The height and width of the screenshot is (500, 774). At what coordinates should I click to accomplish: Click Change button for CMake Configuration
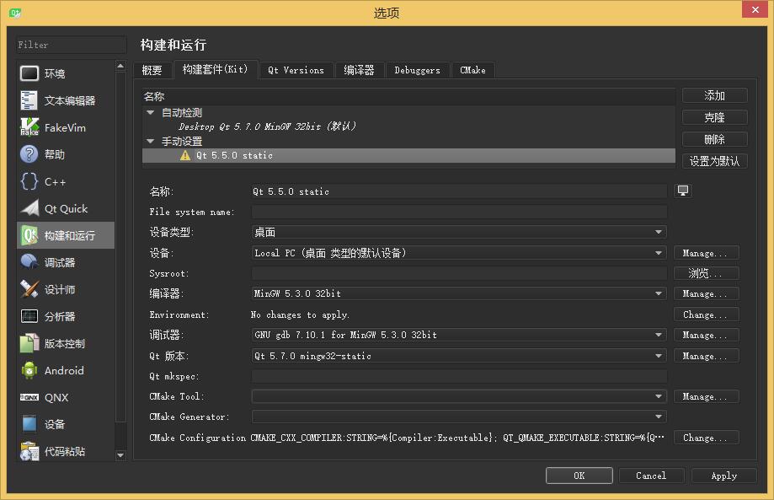tap(707, 438)
